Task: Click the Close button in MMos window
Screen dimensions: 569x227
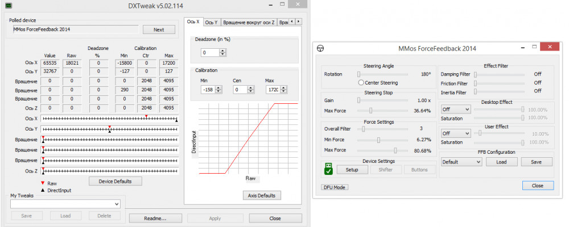Action: 538,186
